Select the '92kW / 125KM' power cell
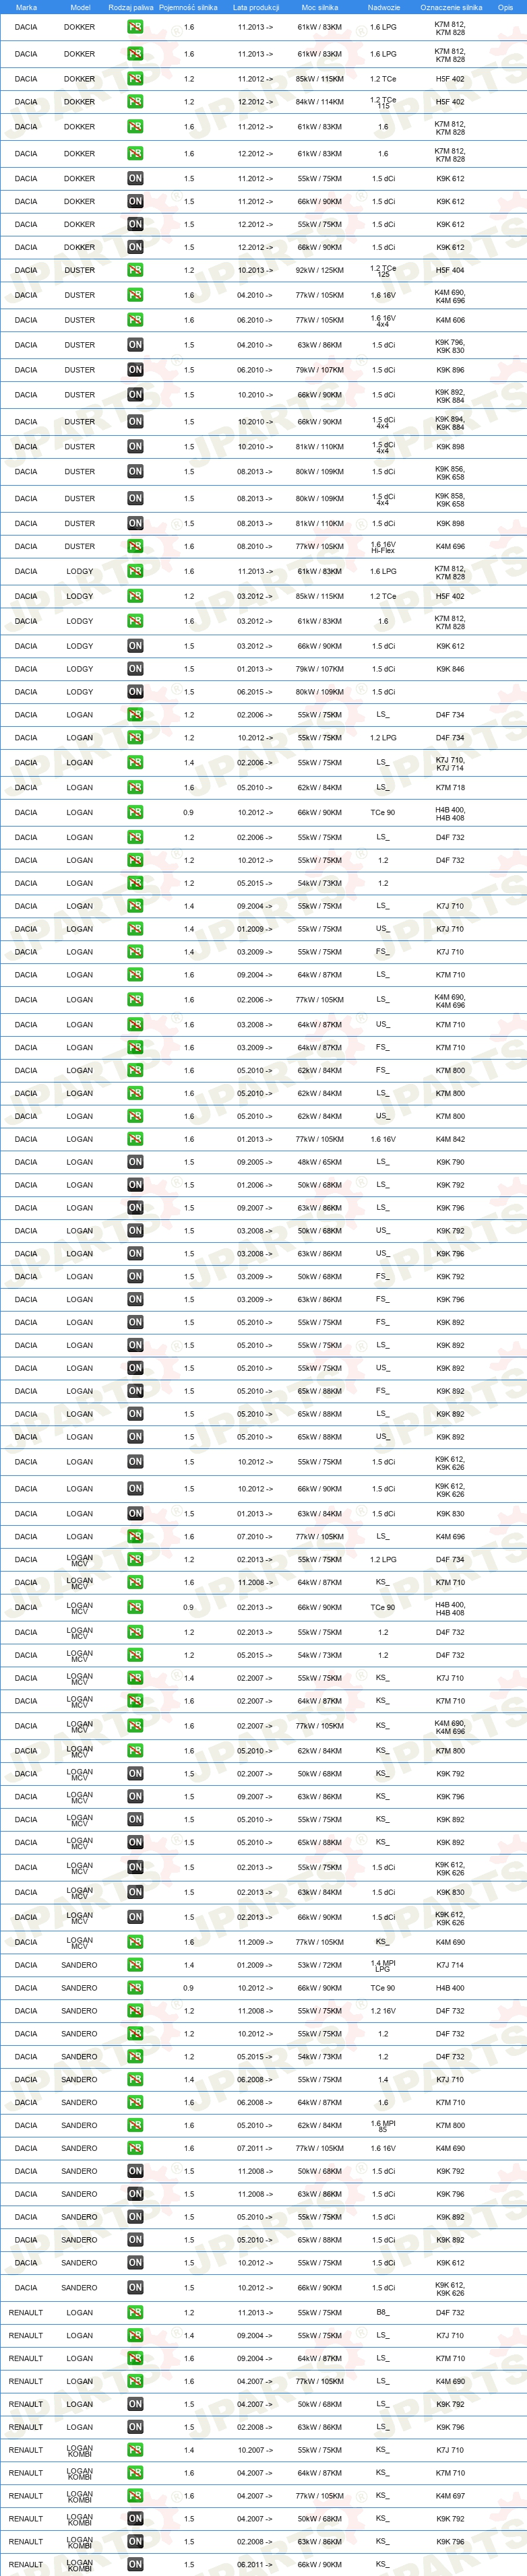Image resolution: width=527 pixels, height=2576 pixels. [x=319, y=270]
